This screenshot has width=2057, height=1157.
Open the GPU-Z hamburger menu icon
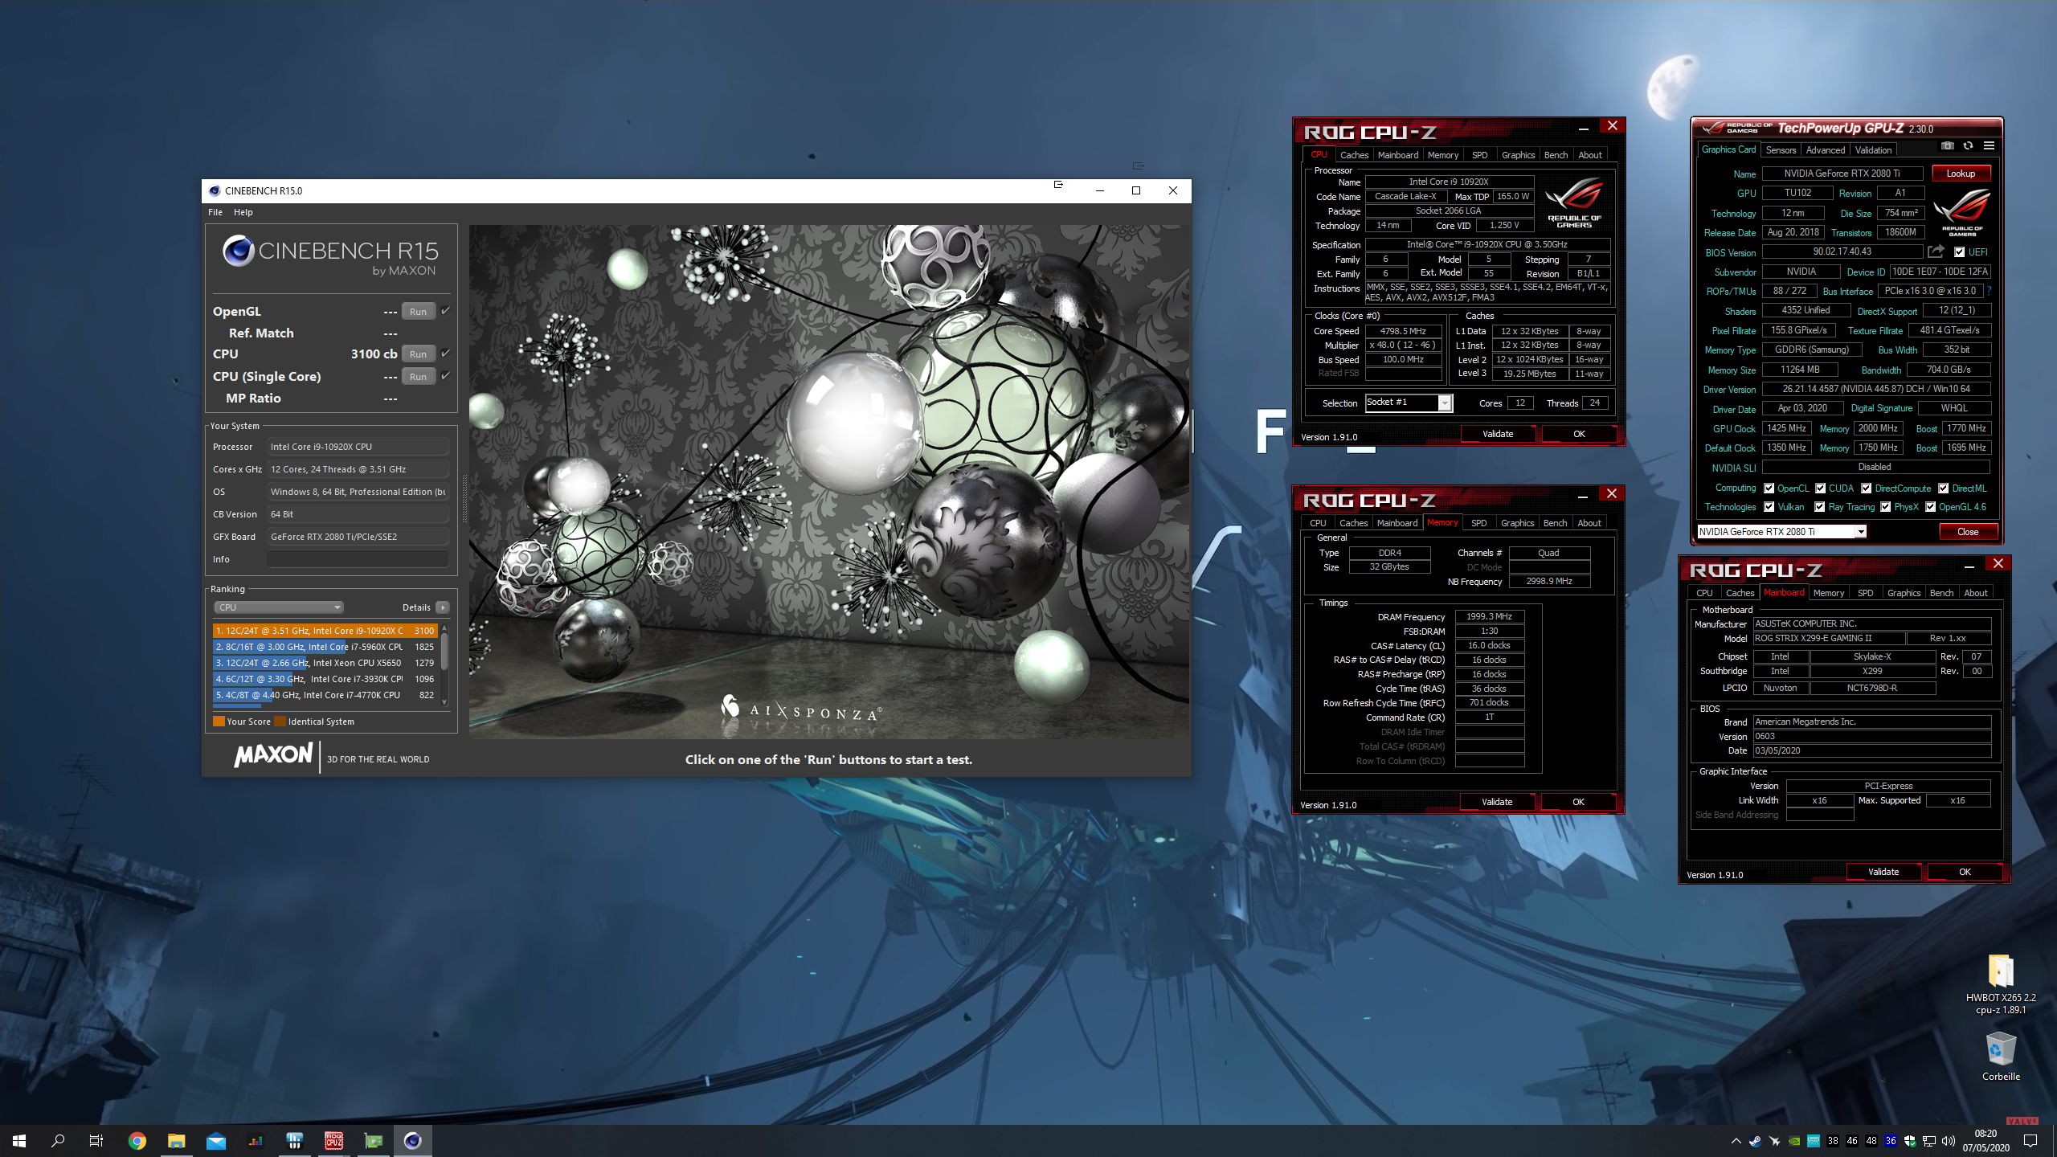[1989, 146]
